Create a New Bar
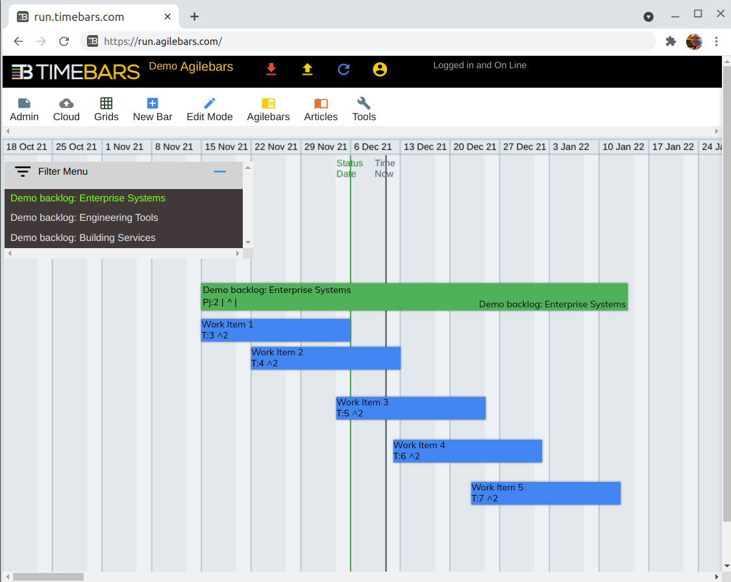The height and width of the screenshot is (582, 731). [153, 109]
